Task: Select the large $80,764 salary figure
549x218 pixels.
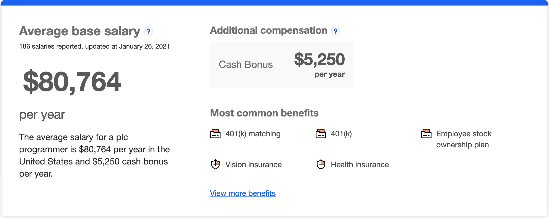Action: [x=72, y=82]
